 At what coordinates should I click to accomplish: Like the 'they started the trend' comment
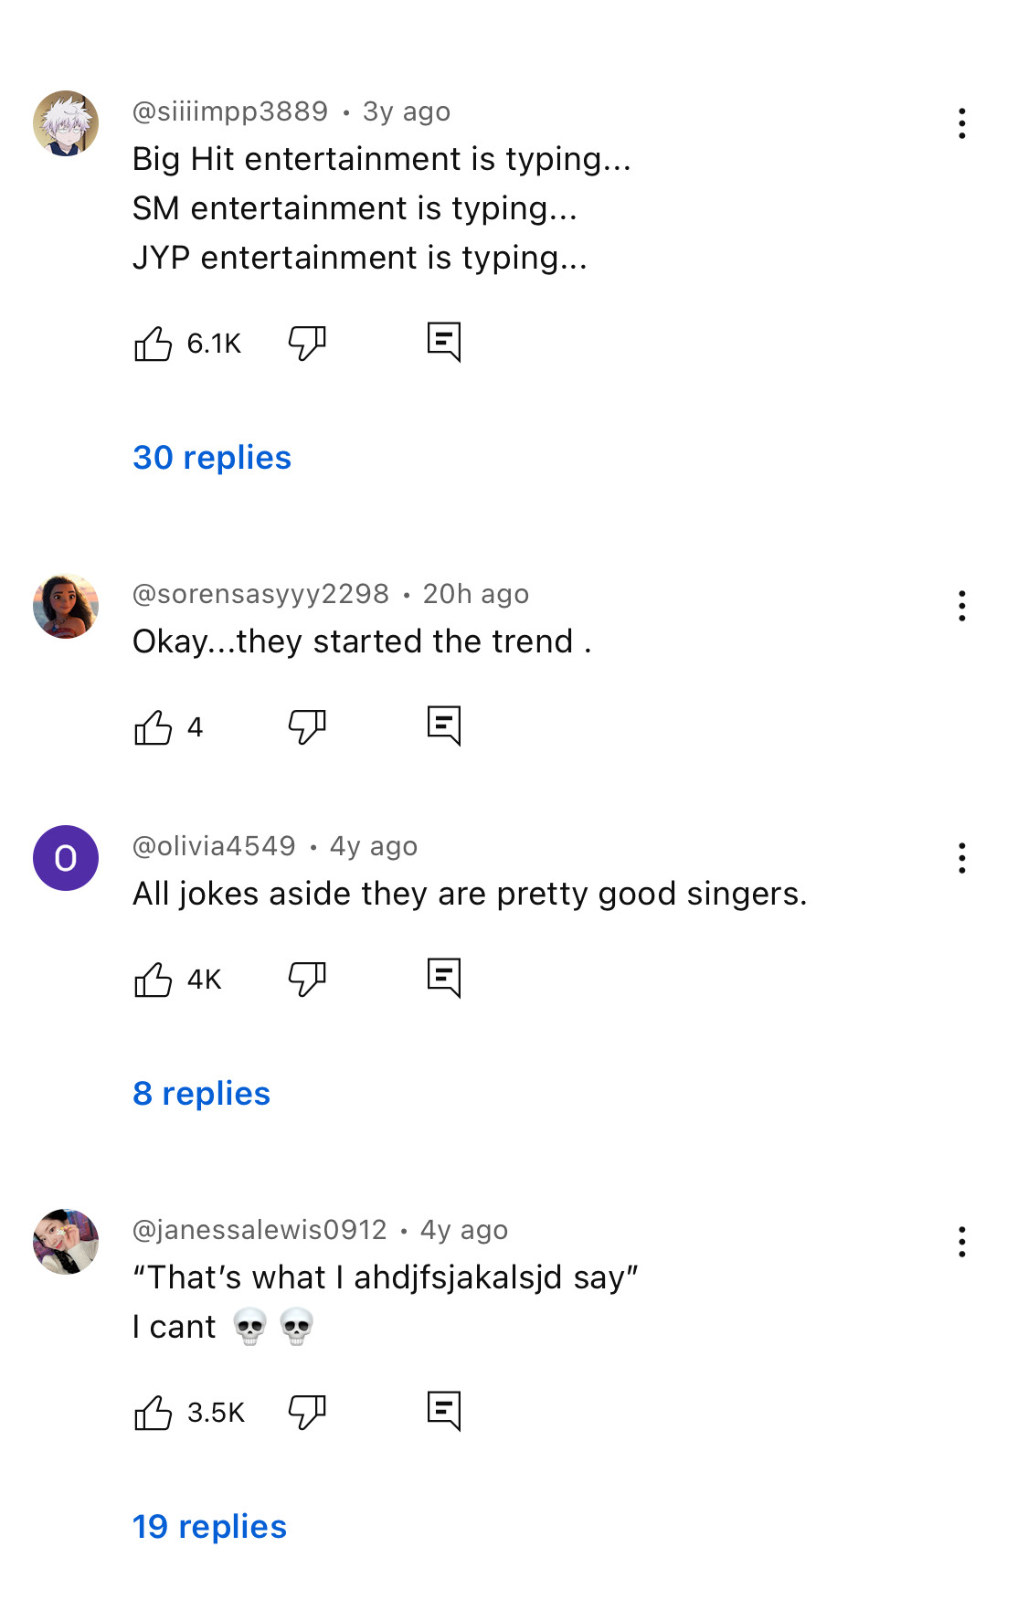(x=154, y=727)
